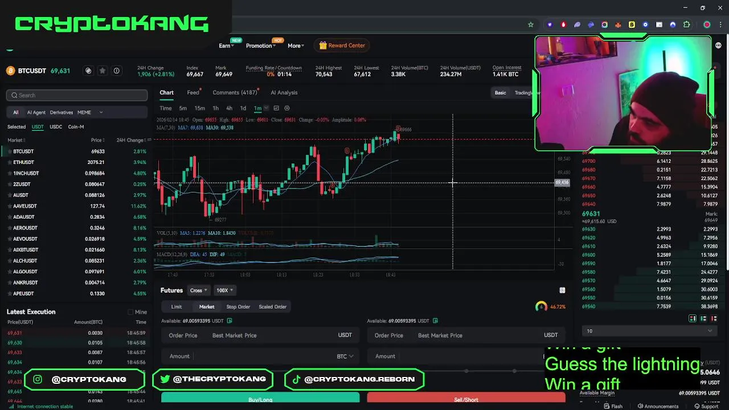Expand the Promotion menu
This screenshot has height=410, width=729.
coord(261,46)
